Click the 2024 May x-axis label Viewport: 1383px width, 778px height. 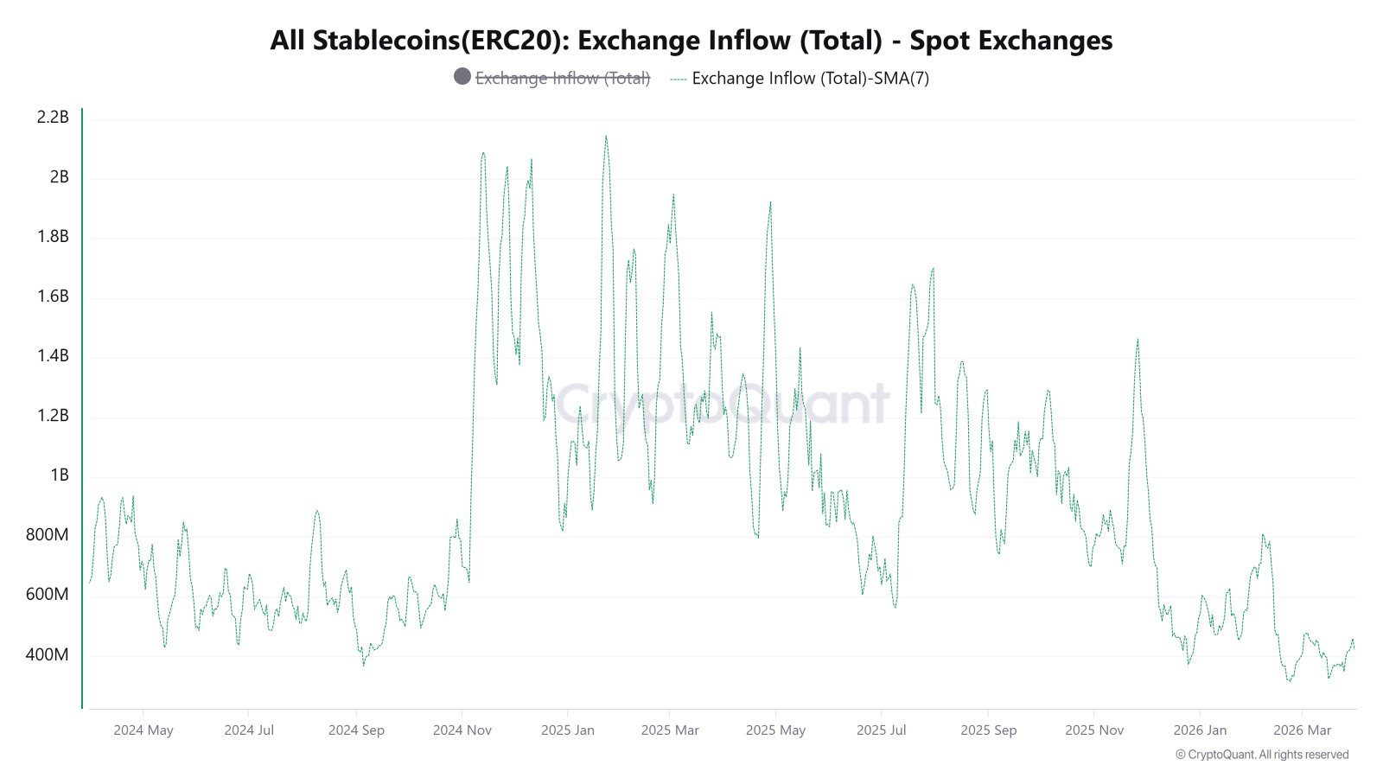(143, 730)
